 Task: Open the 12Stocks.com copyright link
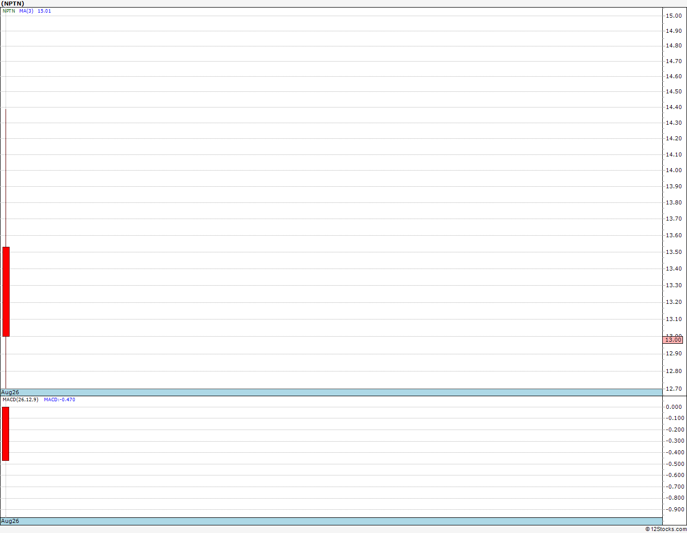(x=666, y=529)
